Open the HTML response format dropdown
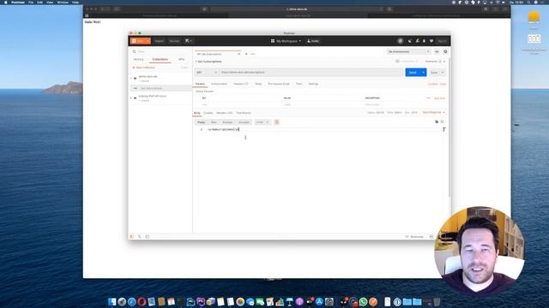Viewport: 549px width, 308px height. pyautogui.click(x=262, y=122)
